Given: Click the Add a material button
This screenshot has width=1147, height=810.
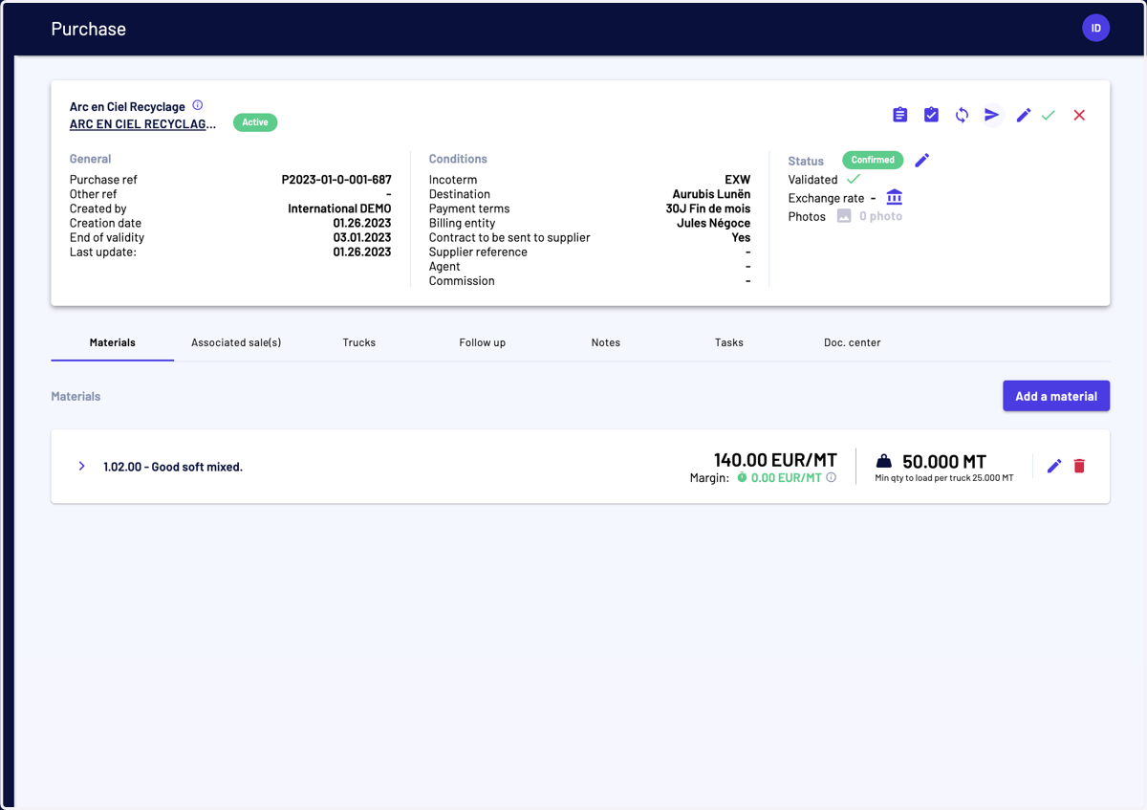Looking at the screenshot, I should click(x=1056, y=396).
